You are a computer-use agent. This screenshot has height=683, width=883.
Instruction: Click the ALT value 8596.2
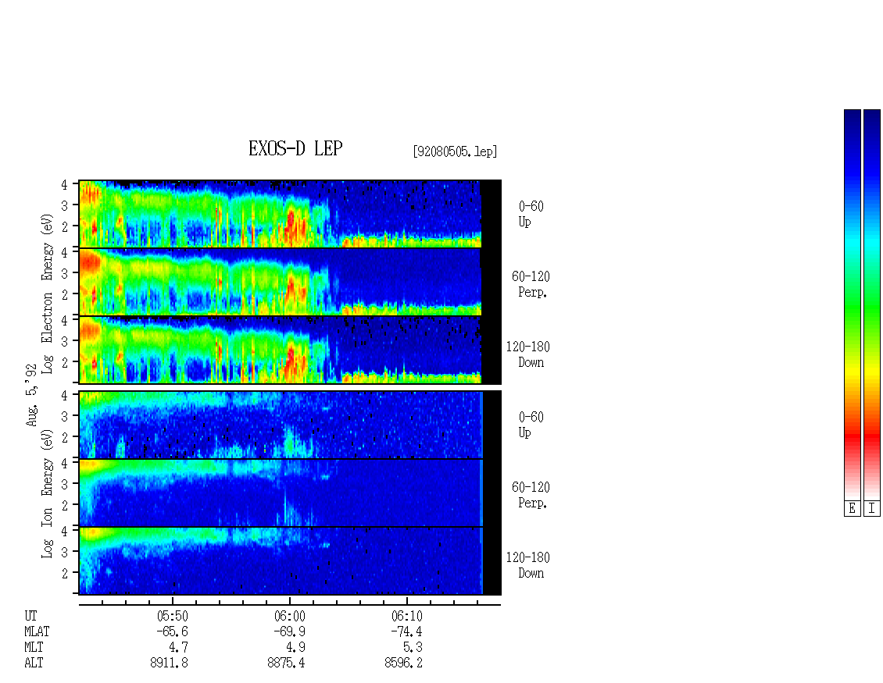pyautogui.click(x=403, y=663)
